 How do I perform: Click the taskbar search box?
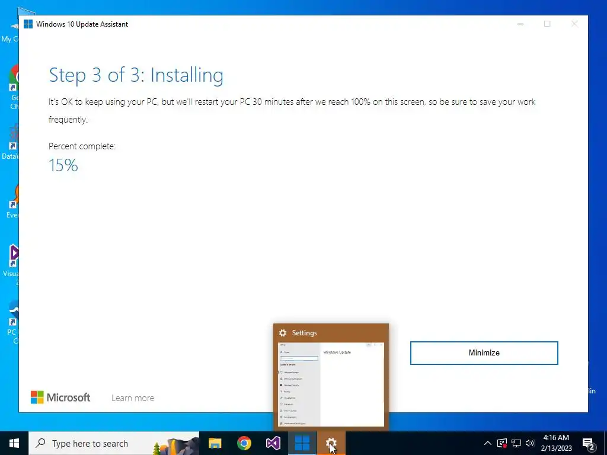pyautogui.click(x=114, y=443)
